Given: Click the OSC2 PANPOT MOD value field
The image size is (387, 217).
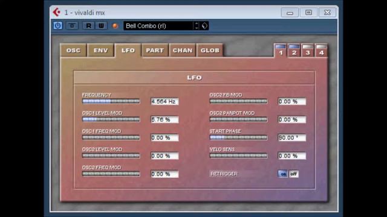Looking at the screenshot, I should [x=292, y=119].
